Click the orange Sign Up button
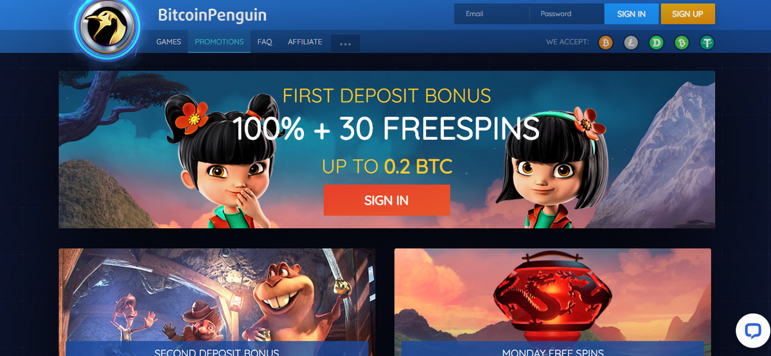Image resolution: width=771 pixels, height=356 pixels. pyautogui.click(x=687, y=13)
